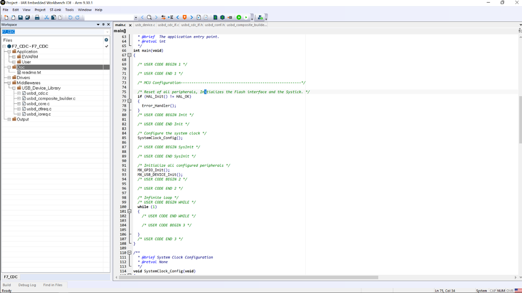522x293 pixels.
Task: Switch to the usbd_conf.h tab
Action: pyautogui.click(x=214, y=25)
